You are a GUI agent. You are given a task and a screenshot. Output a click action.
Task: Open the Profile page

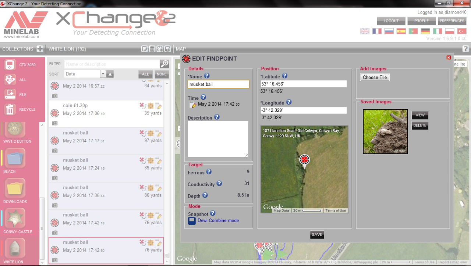coord(422,21)
